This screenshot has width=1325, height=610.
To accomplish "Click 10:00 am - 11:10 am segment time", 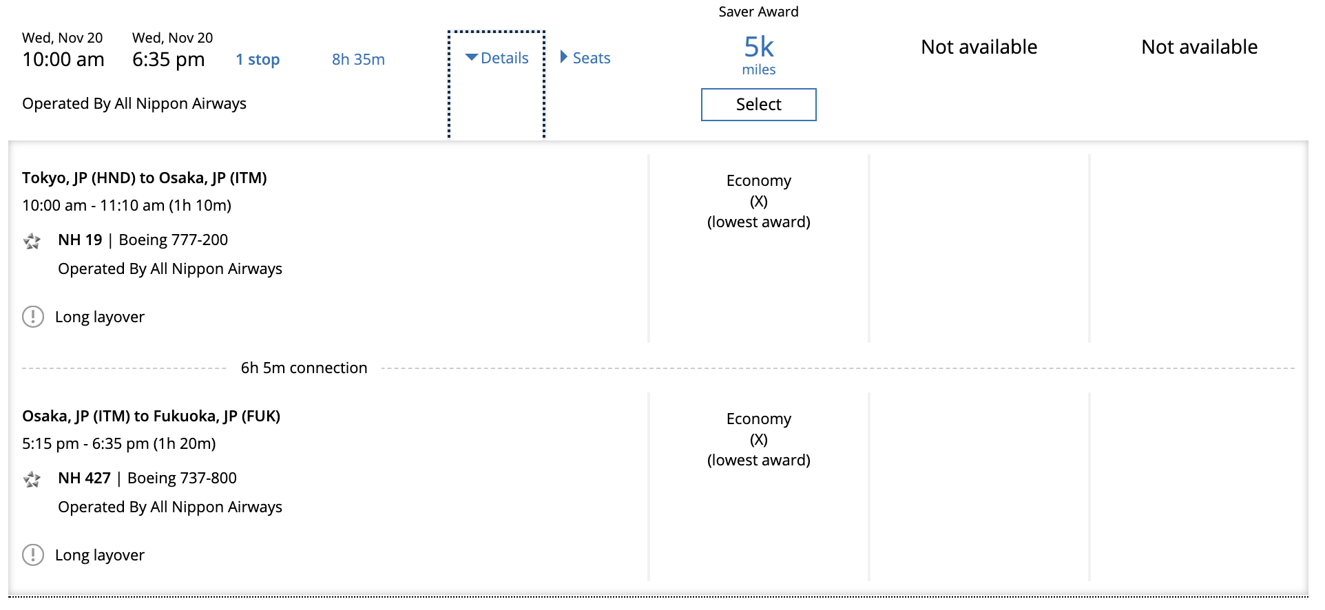I will (127, 205).
